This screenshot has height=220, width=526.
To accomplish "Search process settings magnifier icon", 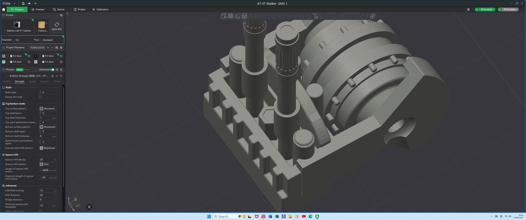I will 61,76.
